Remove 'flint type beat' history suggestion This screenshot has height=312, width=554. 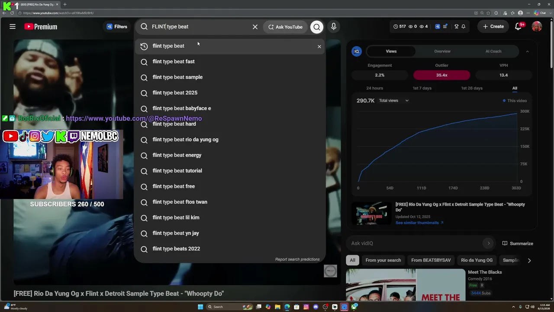pos(319,46)
